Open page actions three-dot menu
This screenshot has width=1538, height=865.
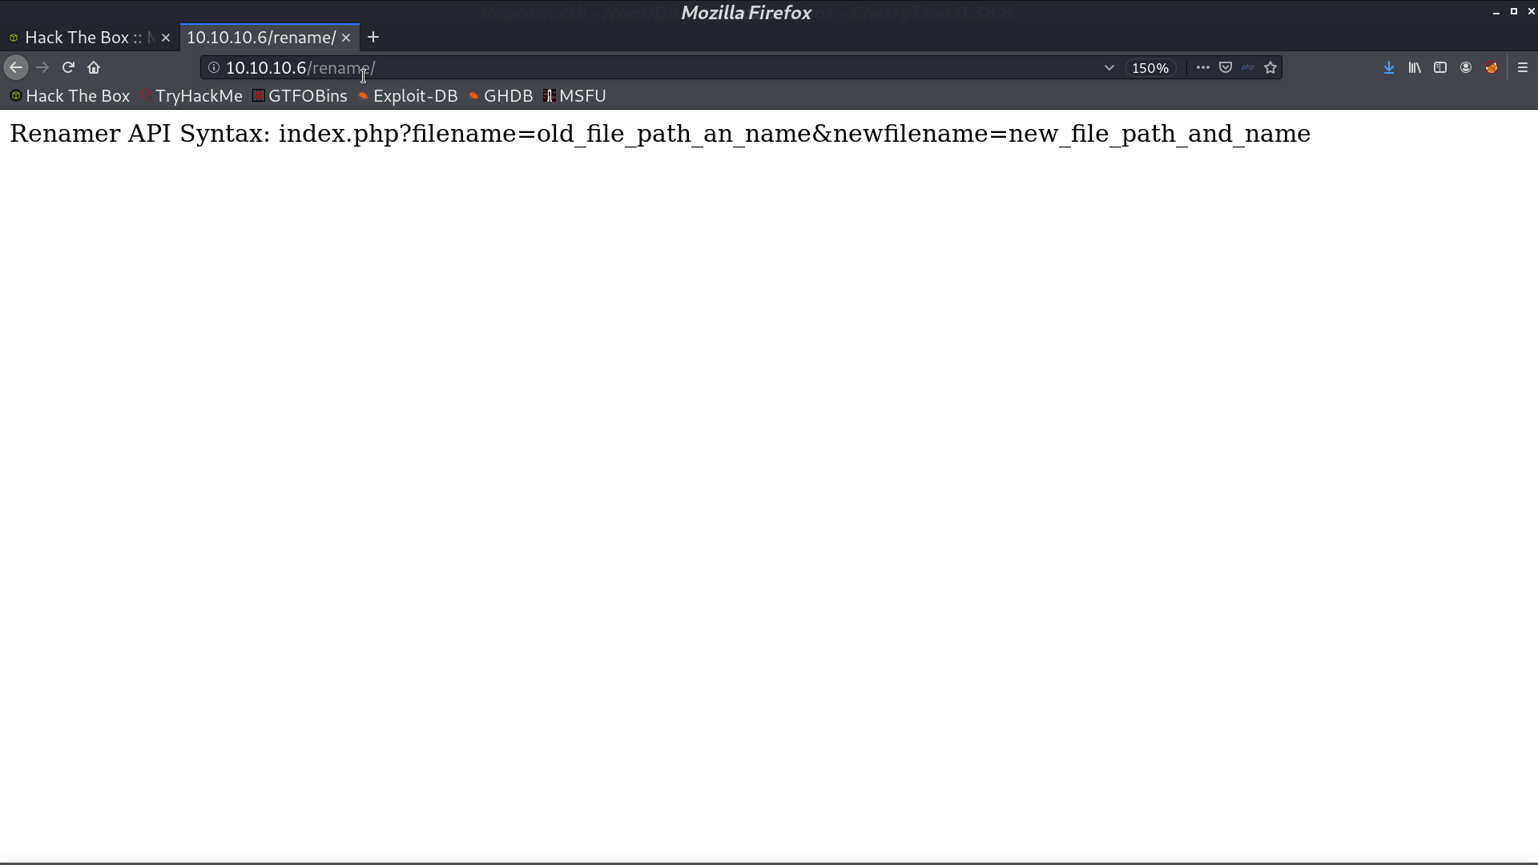(1203, 68)
